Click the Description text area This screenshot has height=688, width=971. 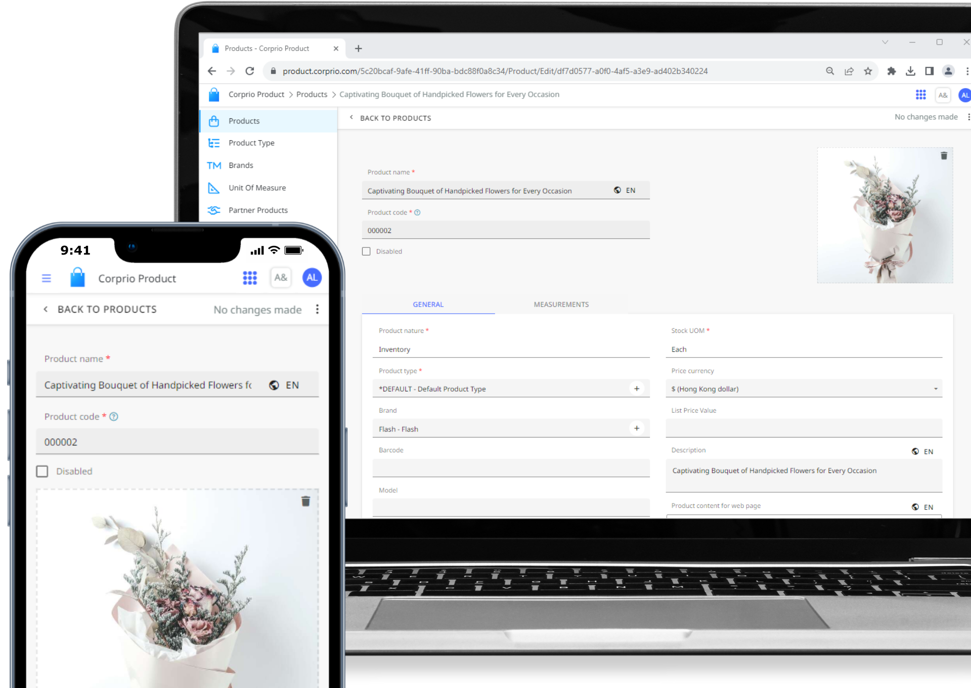[x=804, y=476]
